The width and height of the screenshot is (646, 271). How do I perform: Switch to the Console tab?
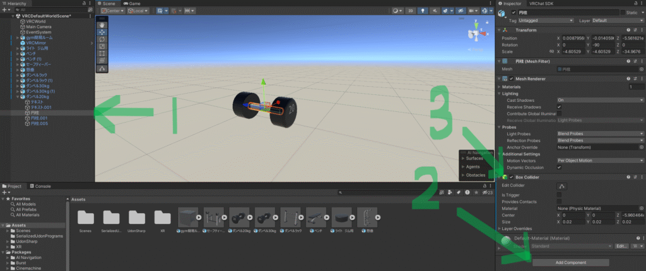point(40,186)
